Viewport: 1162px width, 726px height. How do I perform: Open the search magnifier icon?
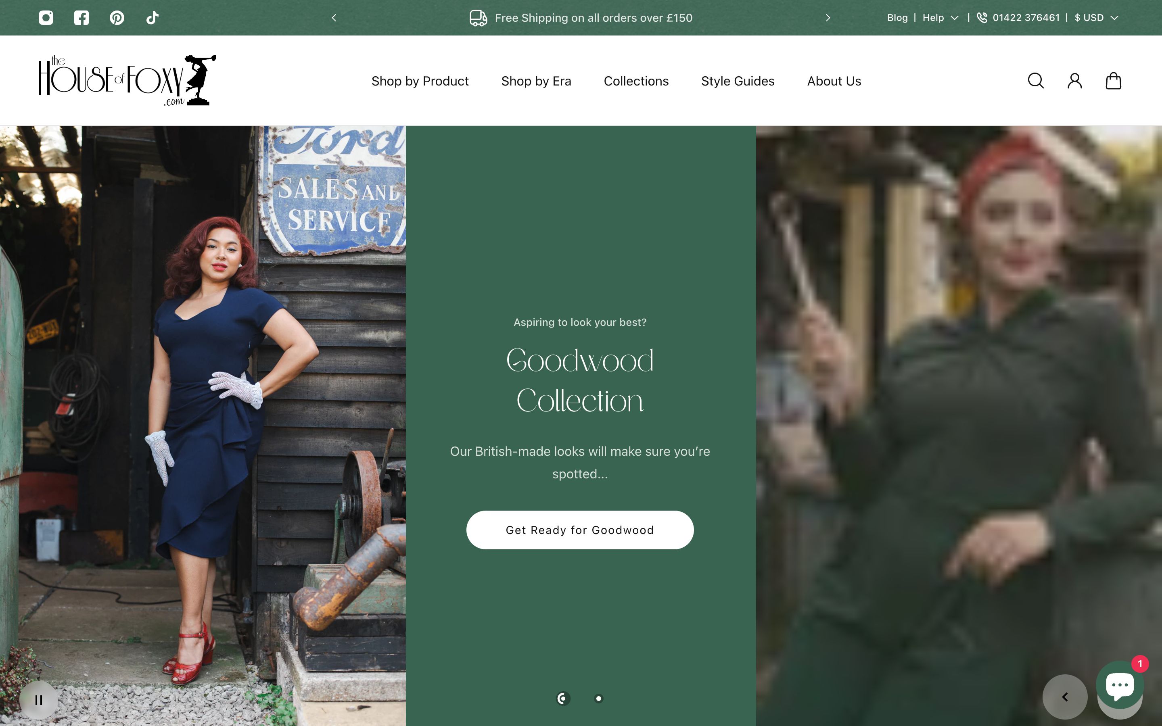pos(1036,81)
